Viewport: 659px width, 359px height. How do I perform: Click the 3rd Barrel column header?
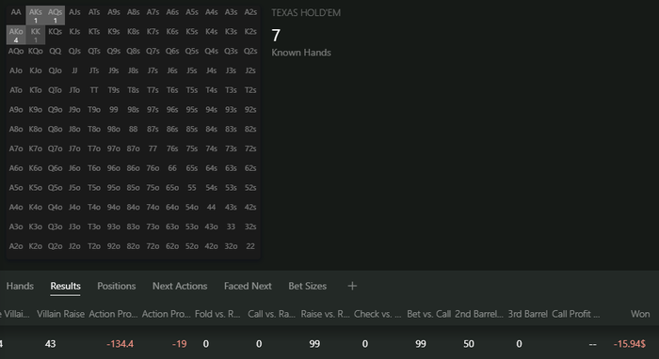[x=527, y=314]
